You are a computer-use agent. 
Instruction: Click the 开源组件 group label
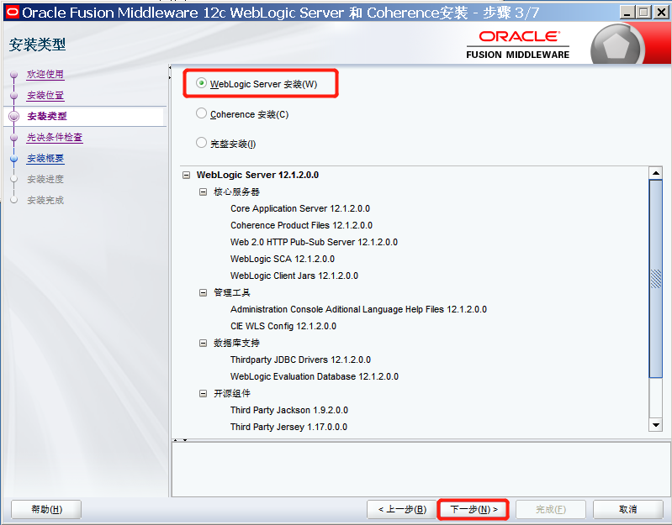tap(232, 394)
